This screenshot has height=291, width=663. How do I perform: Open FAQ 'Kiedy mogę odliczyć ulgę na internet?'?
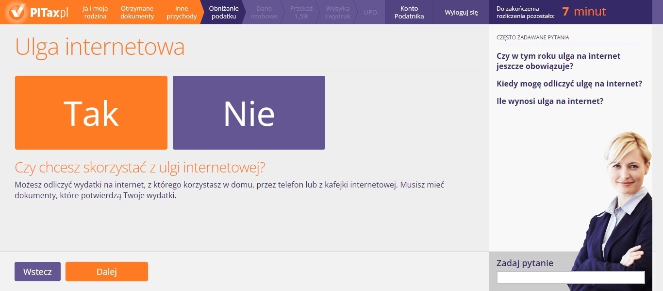(569, 84)
